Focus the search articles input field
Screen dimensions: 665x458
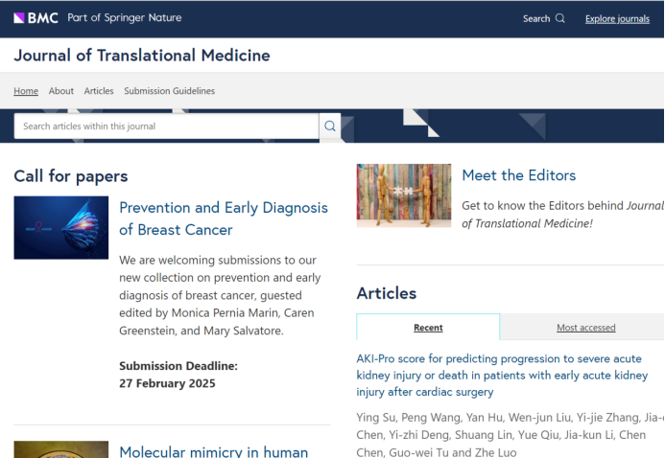coord(166,126)
